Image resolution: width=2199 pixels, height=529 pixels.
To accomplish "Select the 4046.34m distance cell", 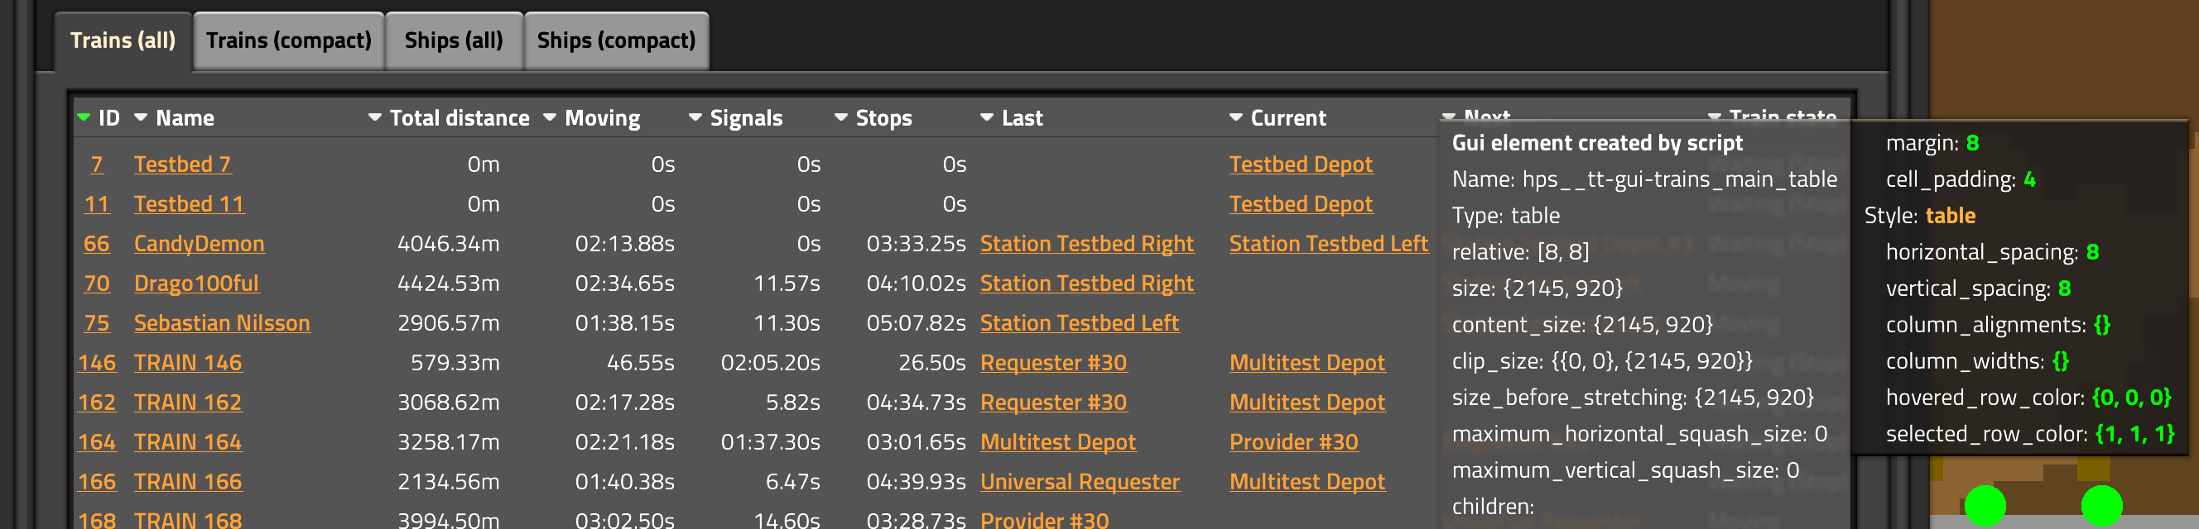I will [448, 244].
